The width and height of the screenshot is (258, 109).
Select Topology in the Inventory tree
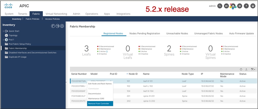tap(13, 35)
